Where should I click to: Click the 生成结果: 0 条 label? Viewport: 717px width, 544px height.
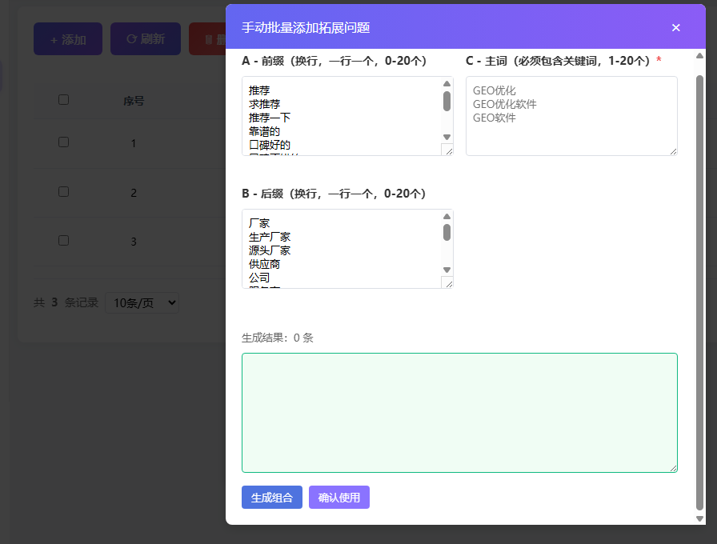(277, 338)
